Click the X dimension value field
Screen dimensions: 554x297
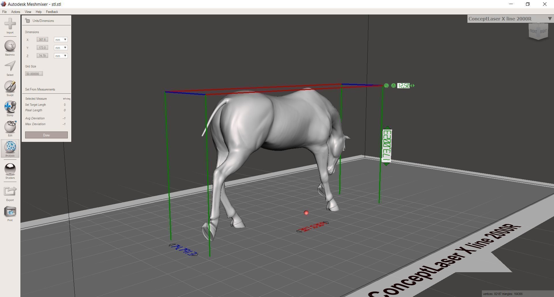[42, 40]
